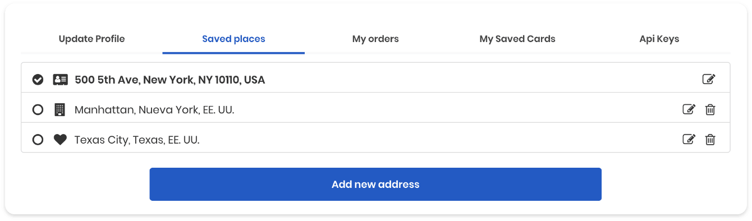Open the Saved places tab
This screenshot has height=221, width=752.
pyautogui.click(x=233, y=39)
